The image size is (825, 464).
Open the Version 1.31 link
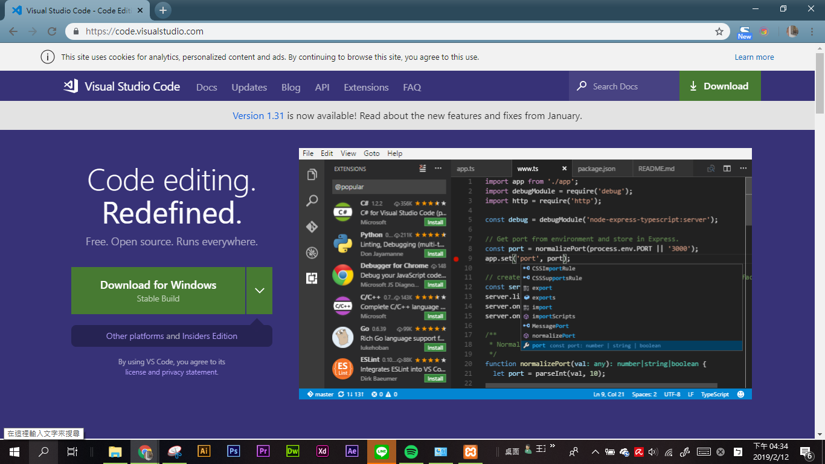coord(258,115)
